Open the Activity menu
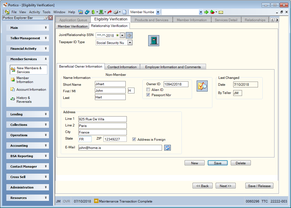Viewport: 291px width, 208px height. coord(35,12)
